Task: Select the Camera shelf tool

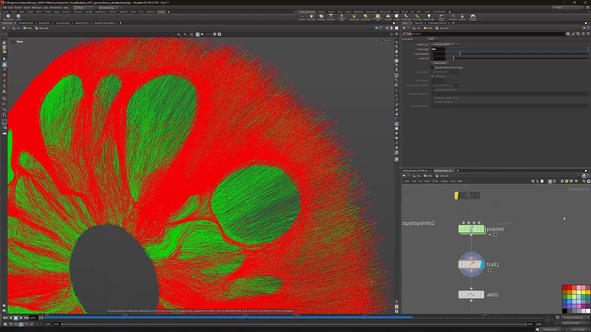Action: coord(303,17)
